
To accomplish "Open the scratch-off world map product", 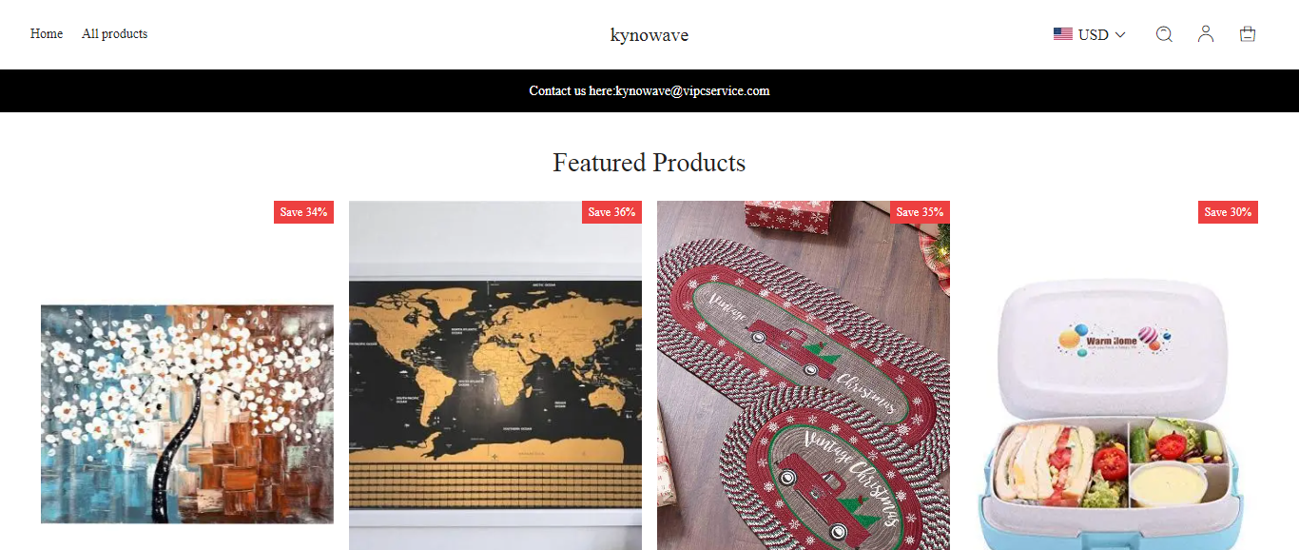I will (495, 375).
